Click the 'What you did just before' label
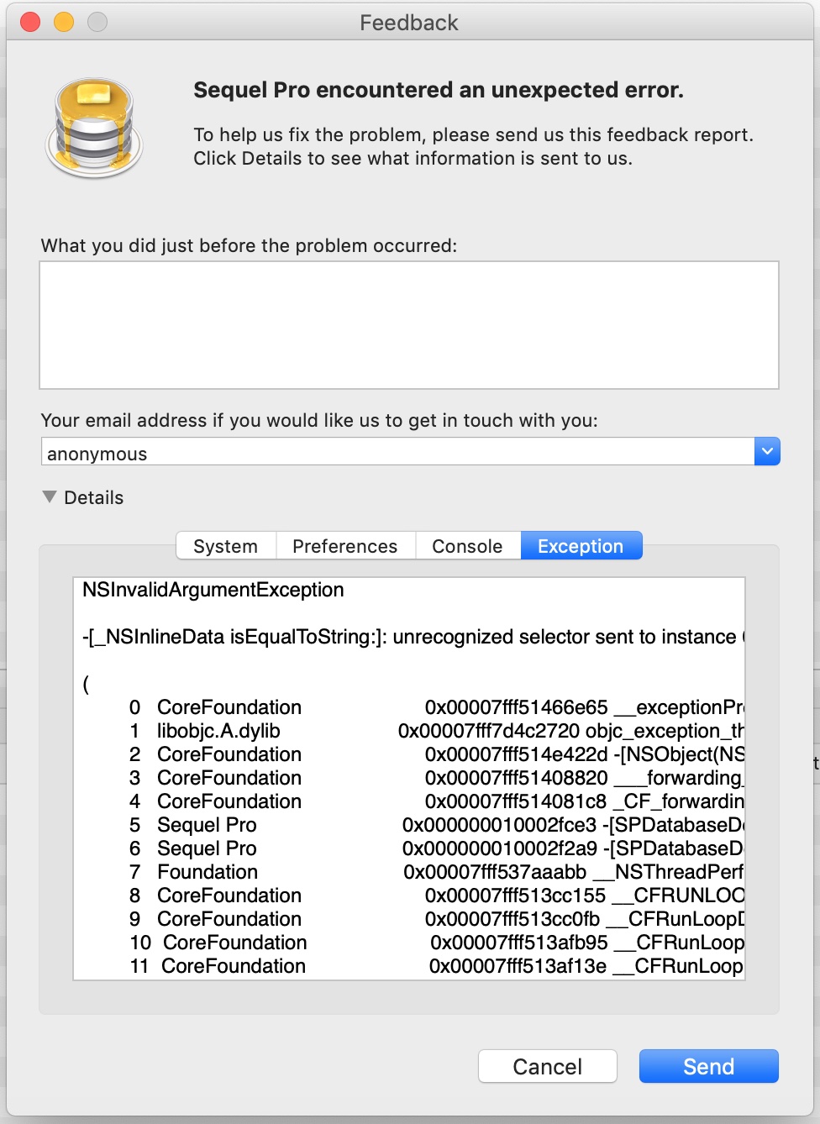The width and height of the screenshot is (820, 1124). 249,245
